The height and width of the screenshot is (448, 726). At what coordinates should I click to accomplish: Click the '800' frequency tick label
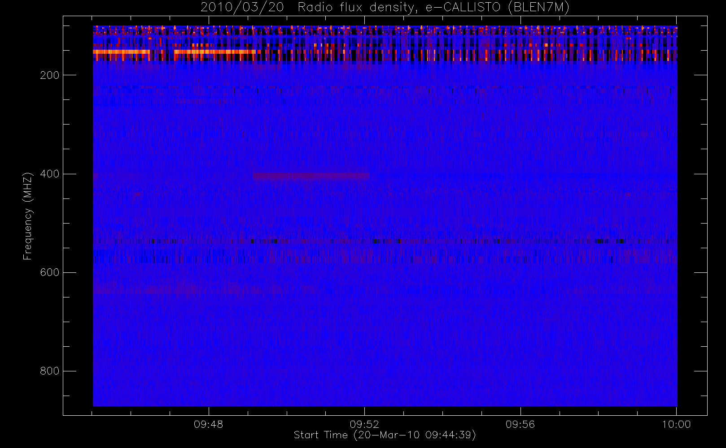pos(49,371)
